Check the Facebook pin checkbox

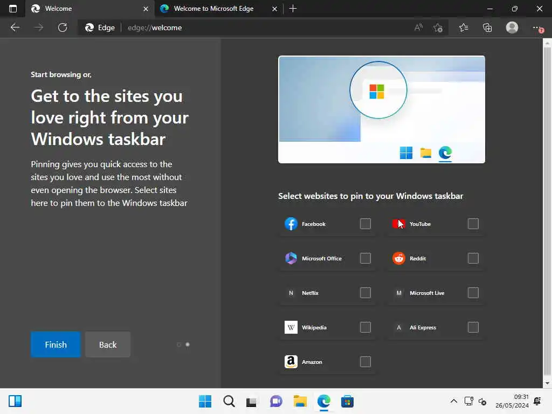coord(365,224)
